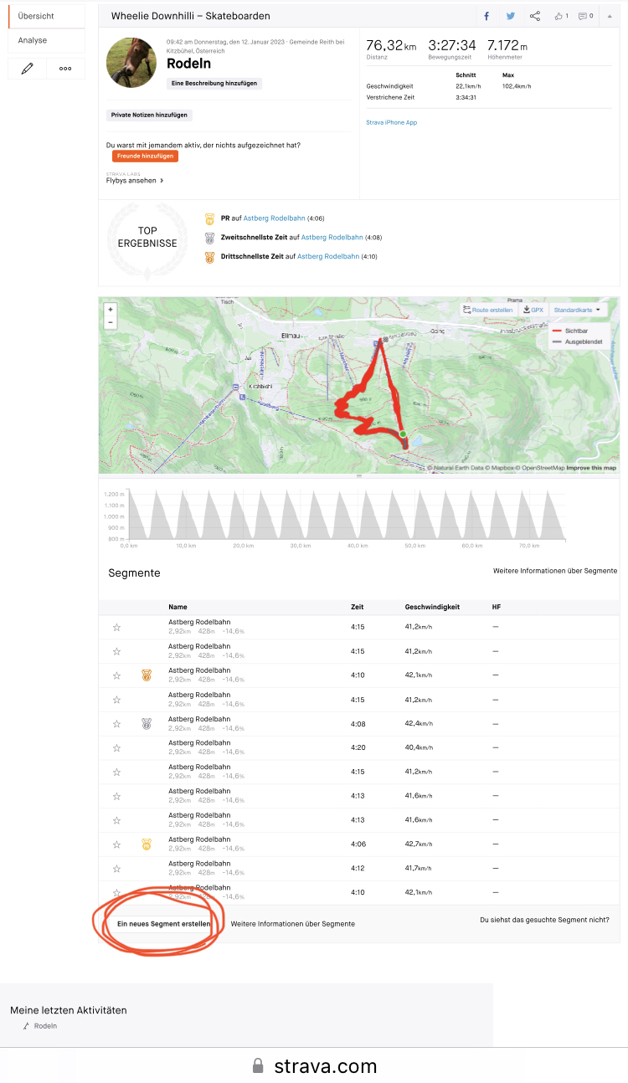Star the last segment row (4:10)
This screenshot has width=628, height=1083.
[x=116, y=892]
